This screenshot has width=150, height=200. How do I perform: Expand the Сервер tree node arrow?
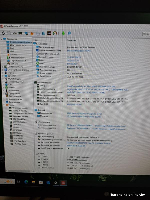point(3,73)
